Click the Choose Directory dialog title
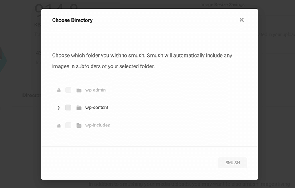Viewport: 295px width, 188px height. point(72,20)
